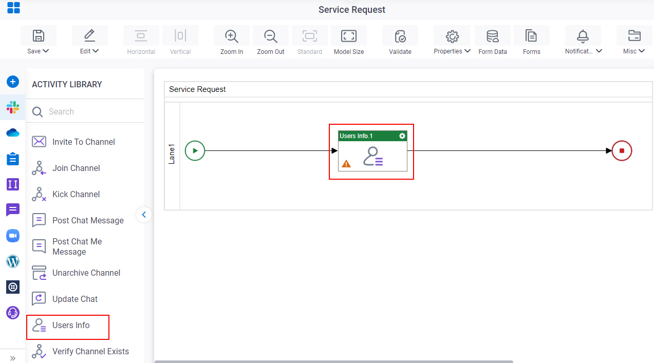Select the Zoom camera icon in sidebar
Viewport: 654px width, 363px height.
[x=13, y=236]
